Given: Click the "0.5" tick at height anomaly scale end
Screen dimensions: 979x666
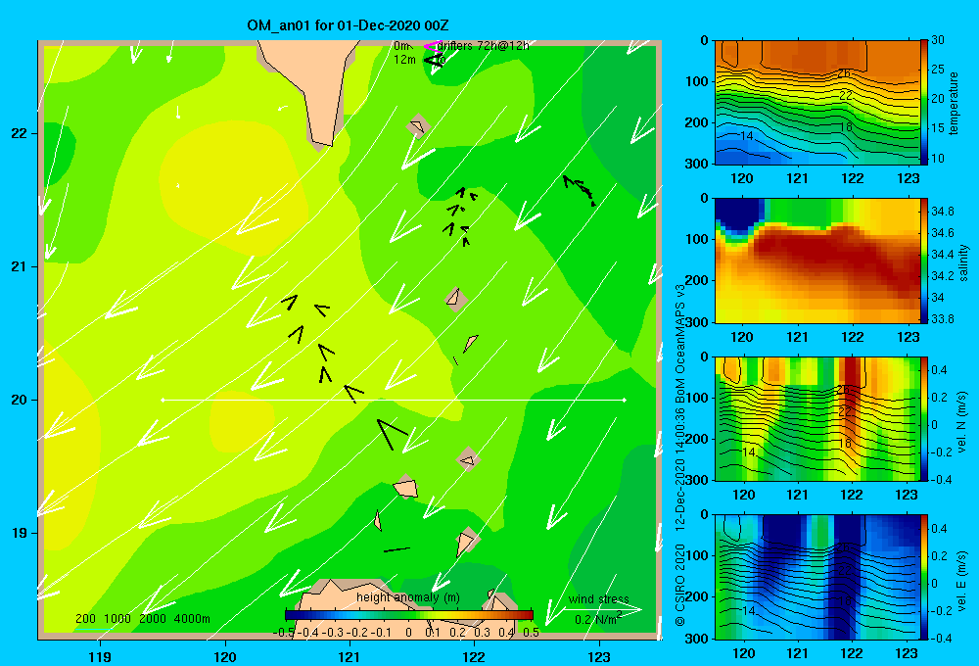Looking at the screenshot, I should (532, 632).
